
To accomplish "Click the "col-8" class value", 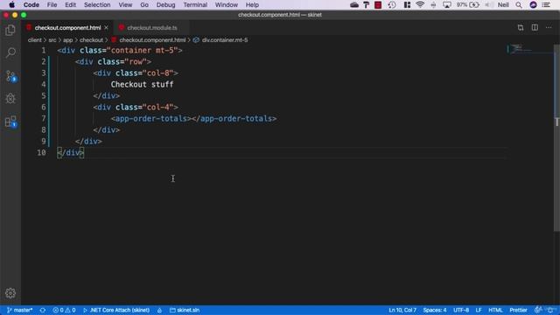I will click(x=157, y=73).
